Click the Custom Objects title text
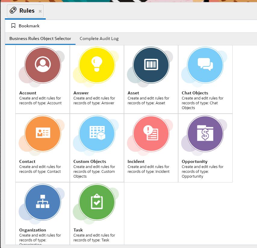257x248 pixels. [90, 161]
